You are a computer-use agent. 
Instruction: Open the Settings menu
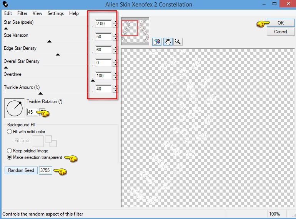click(x=56, y=13)
